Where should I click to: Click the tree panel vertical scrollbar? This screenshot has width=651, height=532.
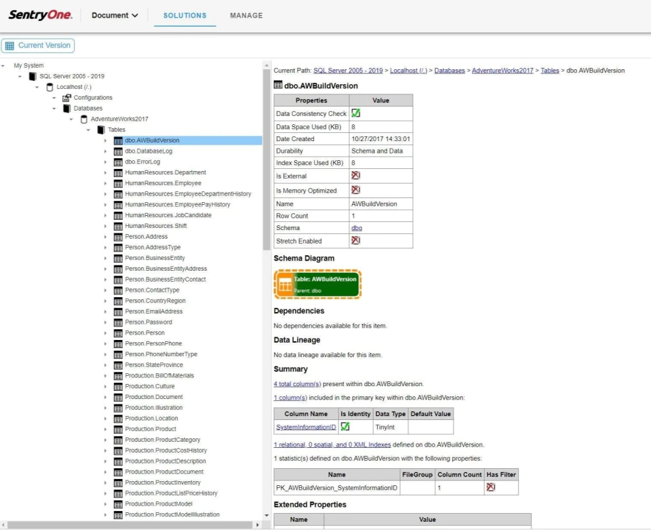click(267, 160)
